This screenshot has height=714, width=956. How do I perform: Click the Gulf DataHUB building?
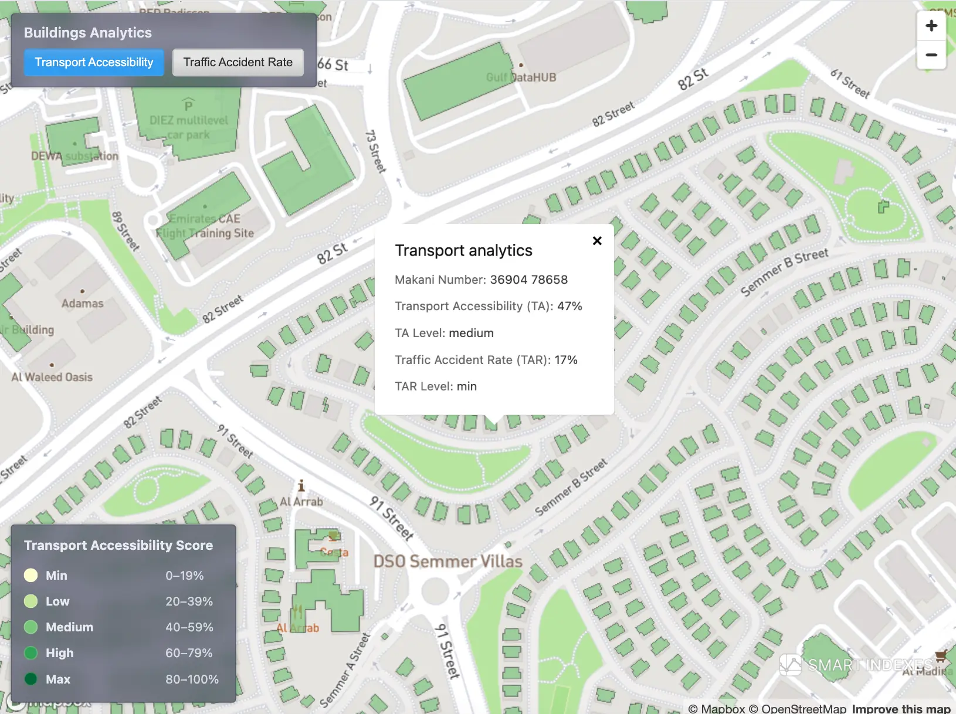(459, 81)
